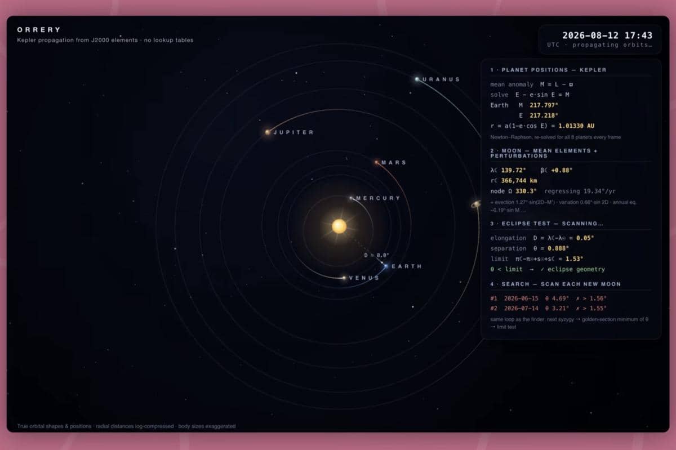
Task: Click the node Ω value 330.3°
Action: pyautogui.click(x=525, y=191)
